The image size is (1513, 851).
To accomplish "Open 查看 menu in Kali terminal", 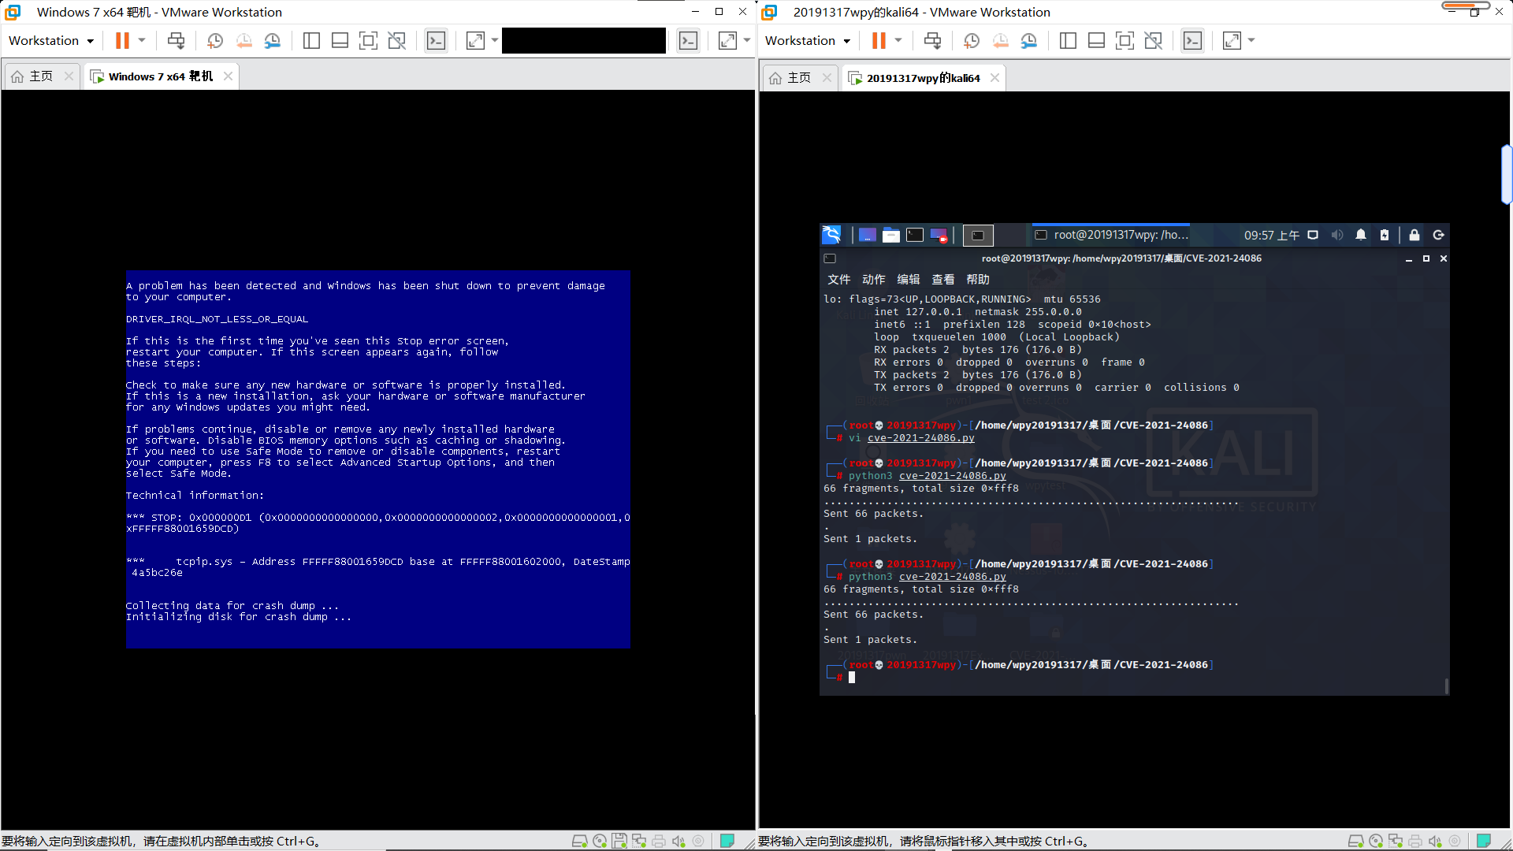I will click(942, 280).
